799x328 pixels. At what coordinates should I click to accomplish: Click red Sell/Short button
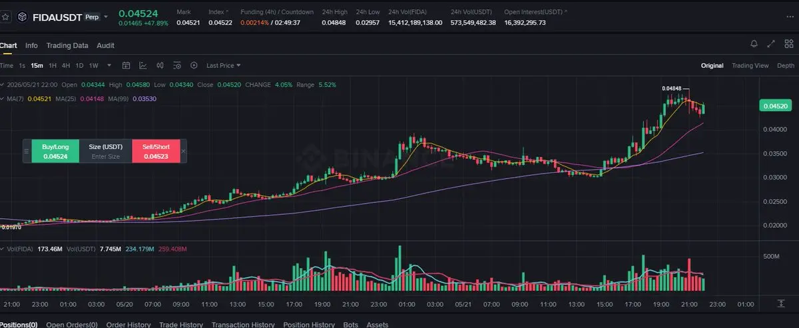click(156, 151)
